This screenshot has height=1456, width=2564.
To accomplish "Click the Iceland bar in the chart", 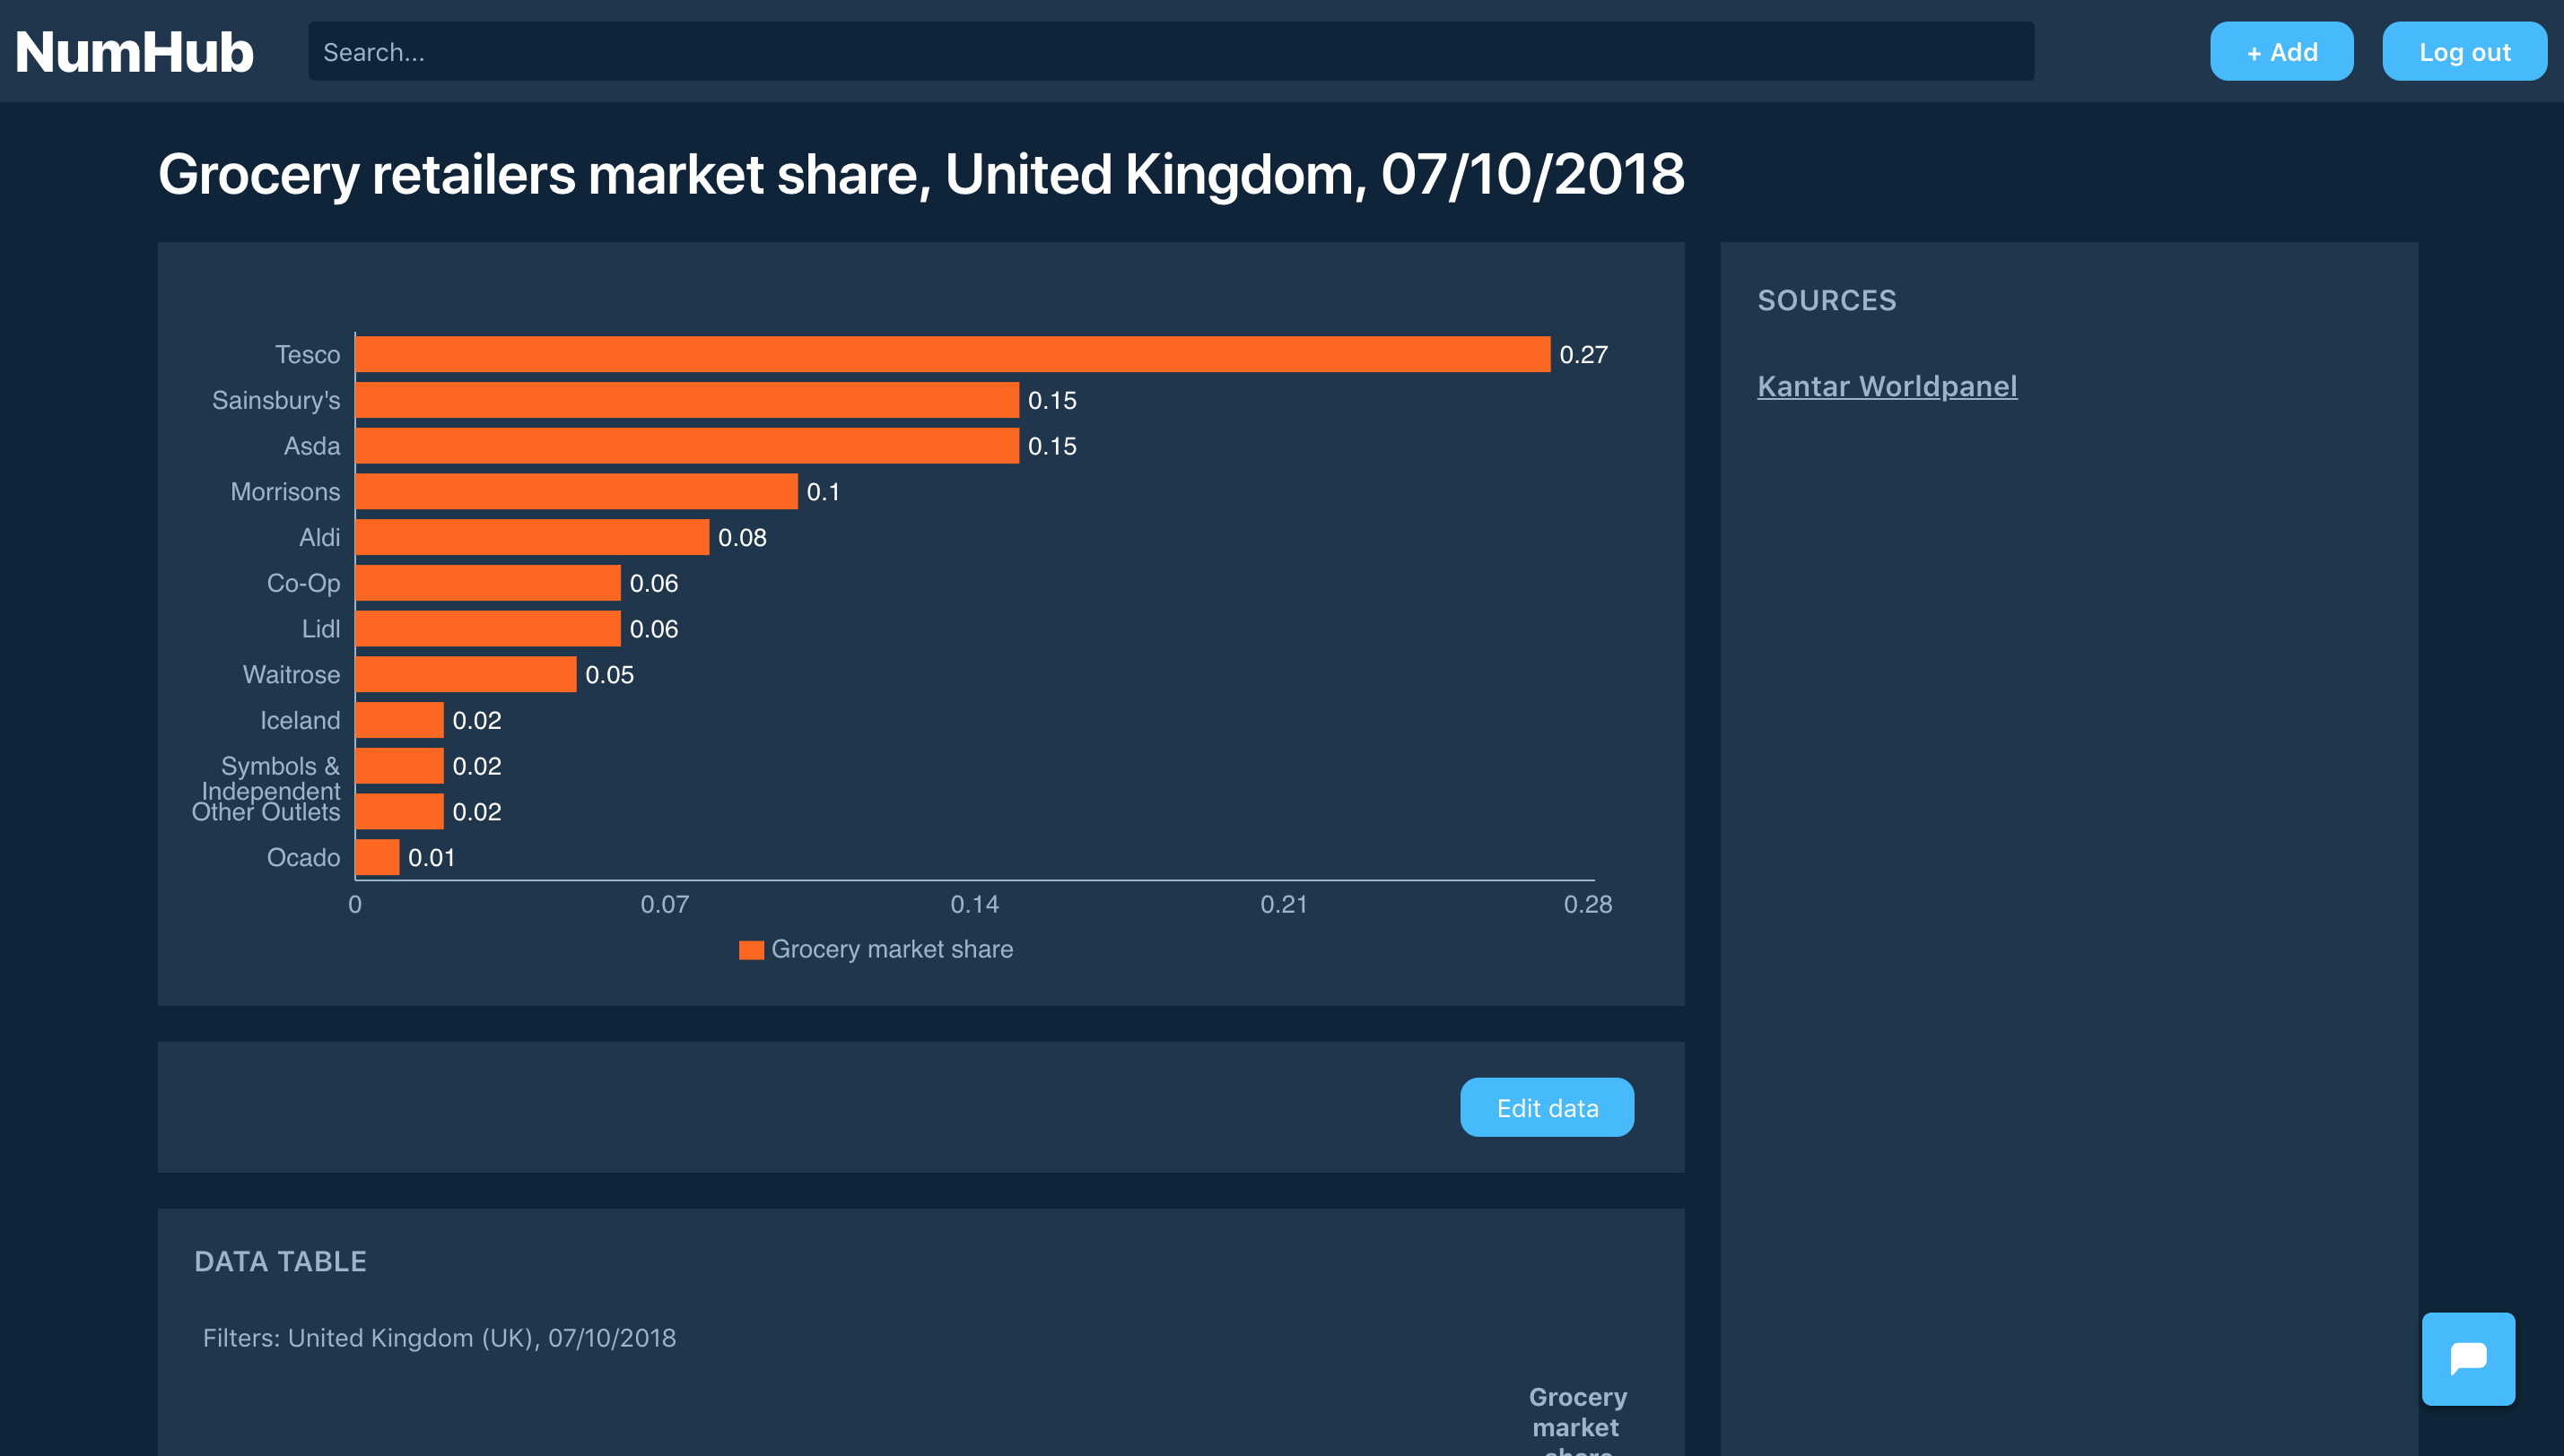I will point(399,721).
